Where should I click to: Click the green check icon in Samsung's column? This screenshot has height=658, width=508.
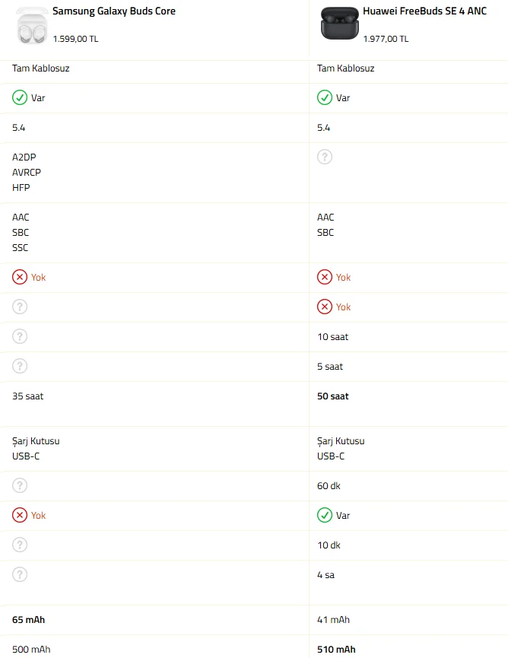[x=20, y=97]
